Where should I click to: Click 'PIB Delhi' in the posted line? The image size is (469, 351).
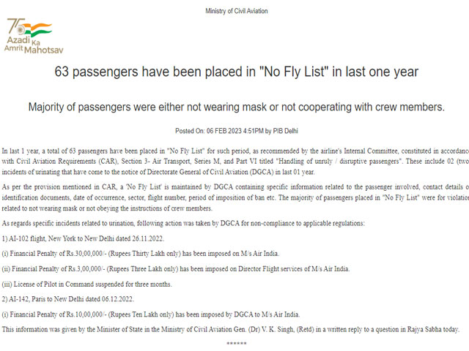(x=285, y=131)
